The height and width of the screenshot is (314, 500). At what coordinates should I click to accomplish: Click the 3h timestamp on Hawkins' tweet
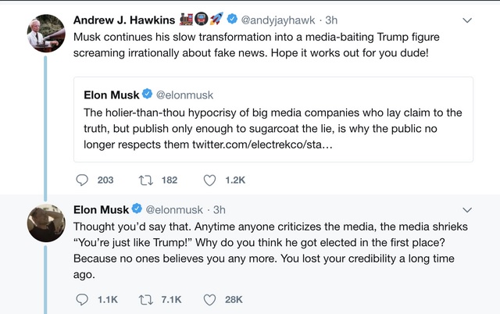[331, 20]
